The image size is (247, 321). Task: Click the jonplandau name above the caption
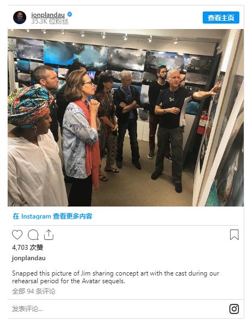(x=28, y=258)
